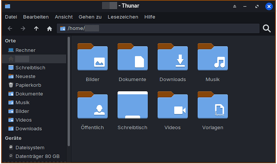This screenshot has height=164, width=277.
Task: Select the Musik folder in main view
Action: click(213, 63)
